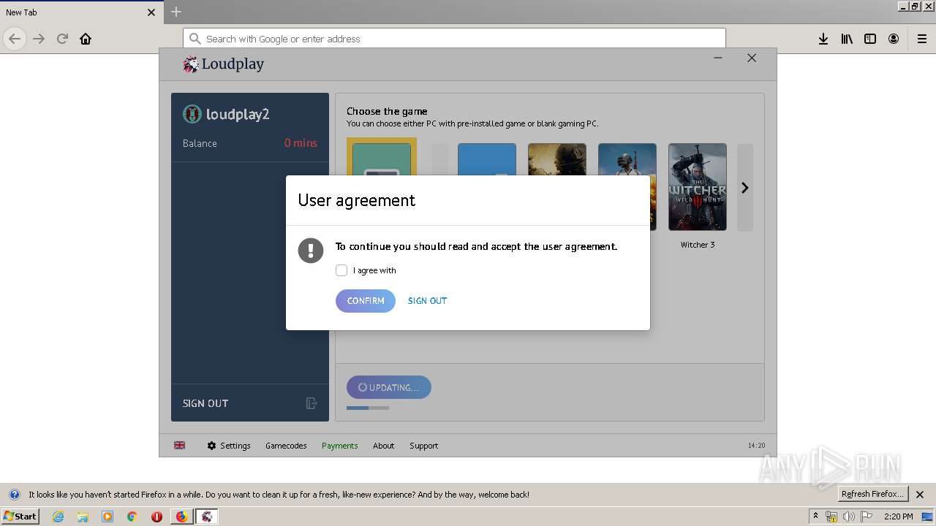Click the UPDATING... button
Image resolution: width=936 pixels, height=526 pixels.
pyautogui.click(x=389, y=388)
